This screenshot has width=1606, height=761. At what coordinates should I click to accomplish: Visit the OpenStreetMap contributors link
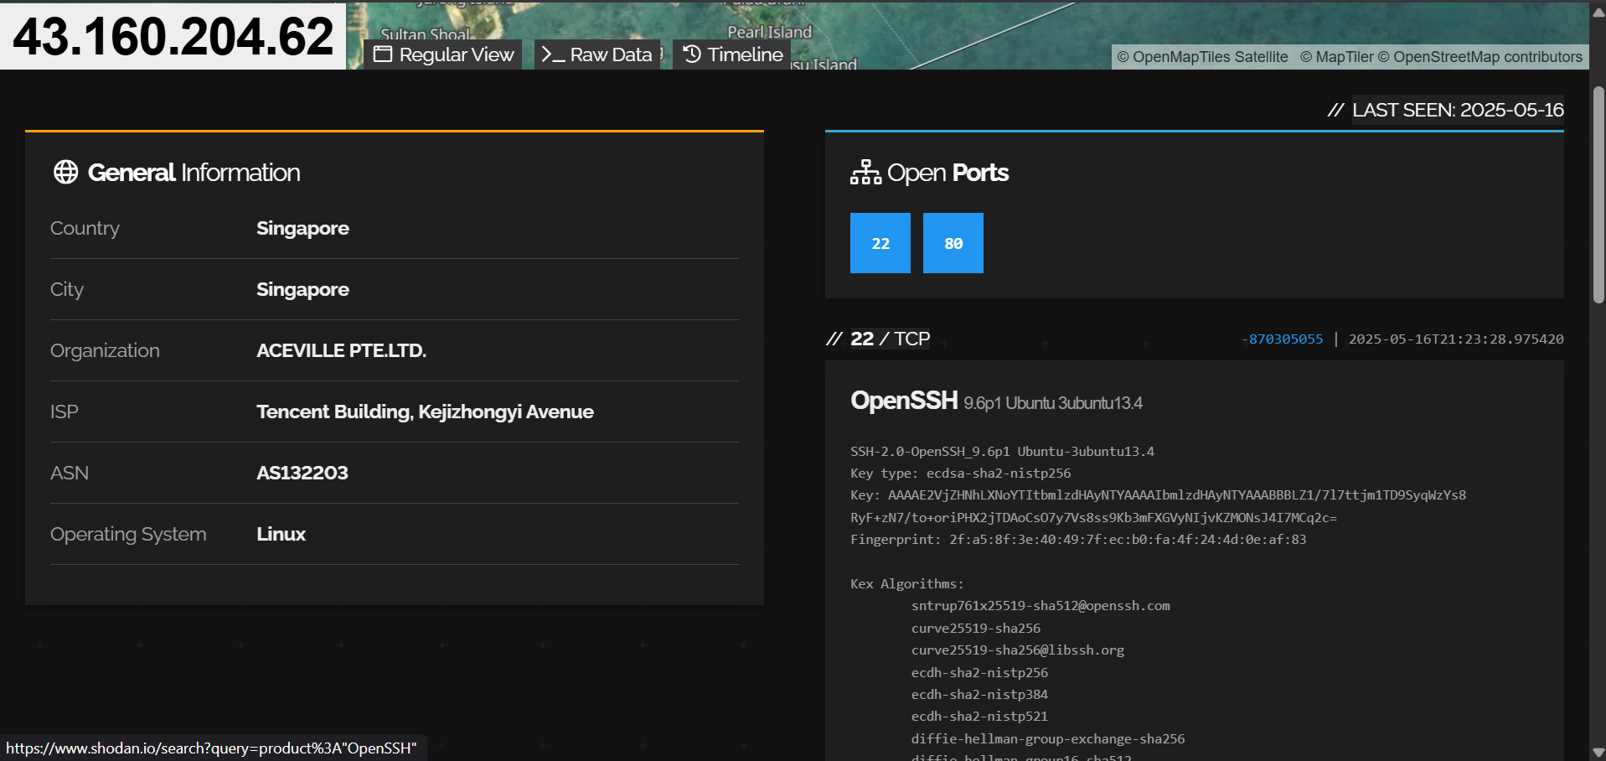(x=1480, y=57)
